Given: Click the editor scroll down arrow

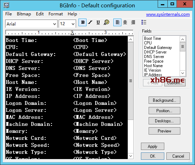Looking at the screenshot, I should (x=130, y=156).
